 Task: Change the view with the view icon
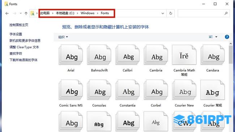(x=211, y=37)
